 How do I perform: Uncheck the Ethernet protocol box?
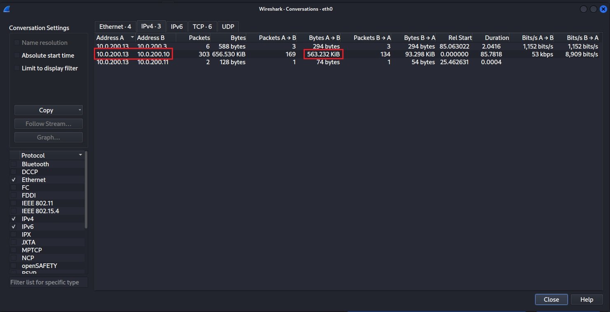pyautogui.click(x=14, y=180)
